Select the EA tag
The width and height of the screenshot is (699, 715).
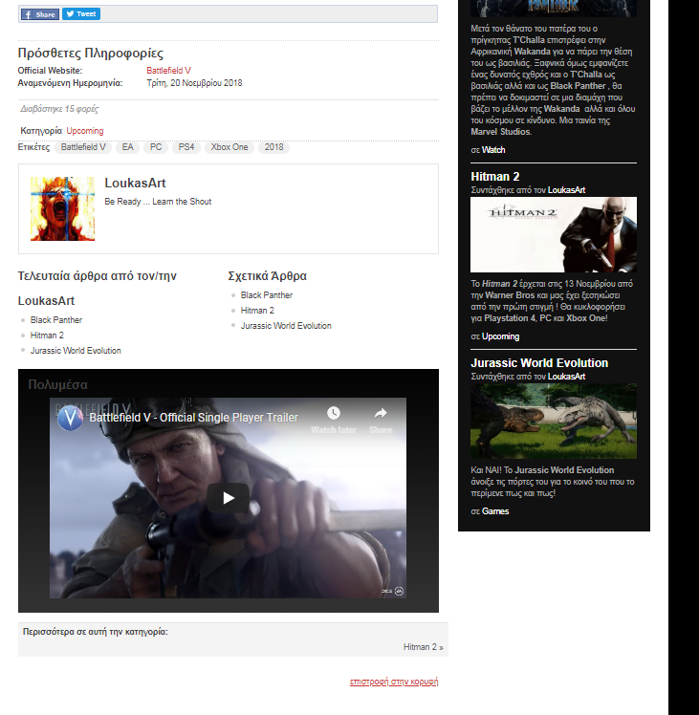click(x=128, y=147)
